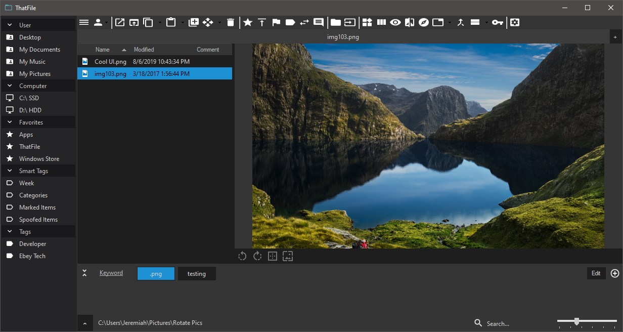Viewport: 623px width, 332px height.
Task: Click the Comment speech bubble icon
Action: [x=319, y=22]
